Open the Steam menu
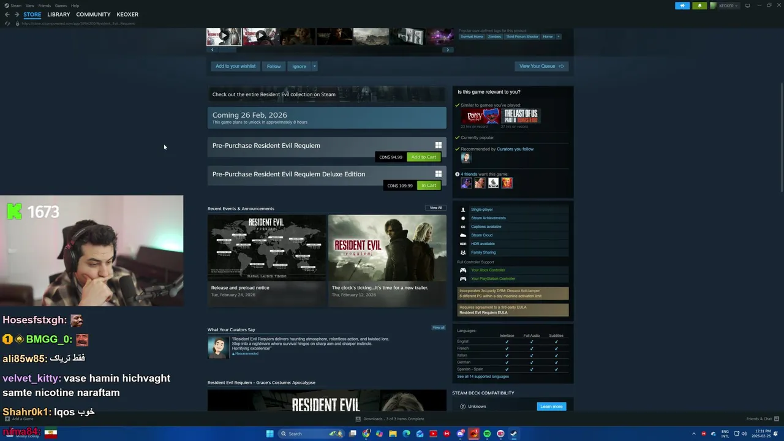The image size is (784, 441). click(x=15, y=6)
